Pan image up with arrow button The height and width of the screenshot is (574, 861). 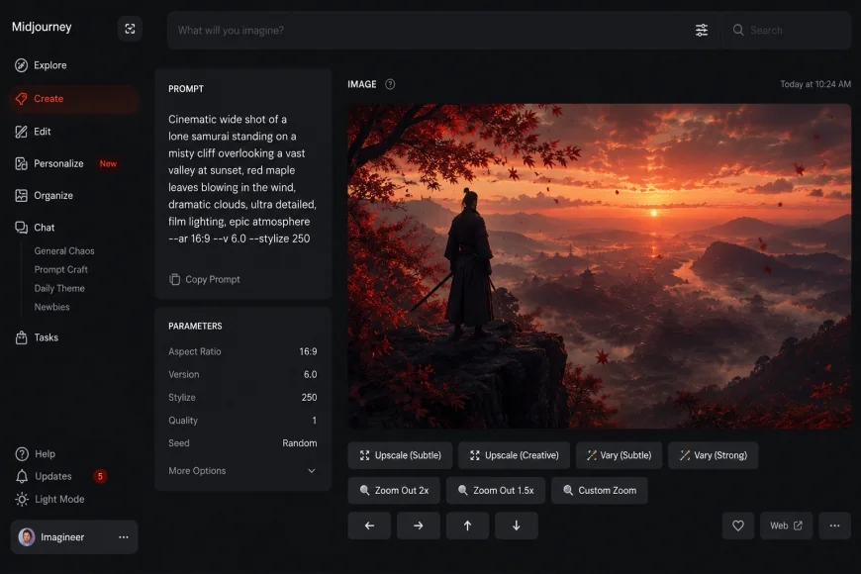467,526
